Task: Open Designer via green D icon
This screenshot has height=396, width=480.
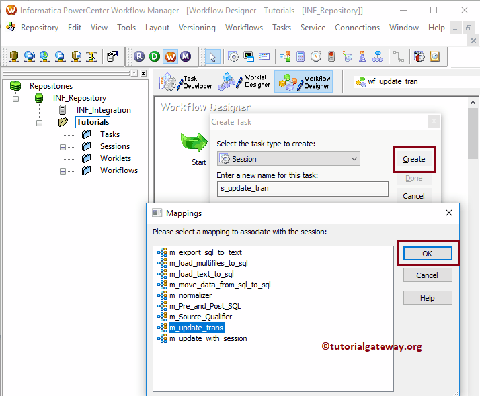Action: click(x=155, y=56)
